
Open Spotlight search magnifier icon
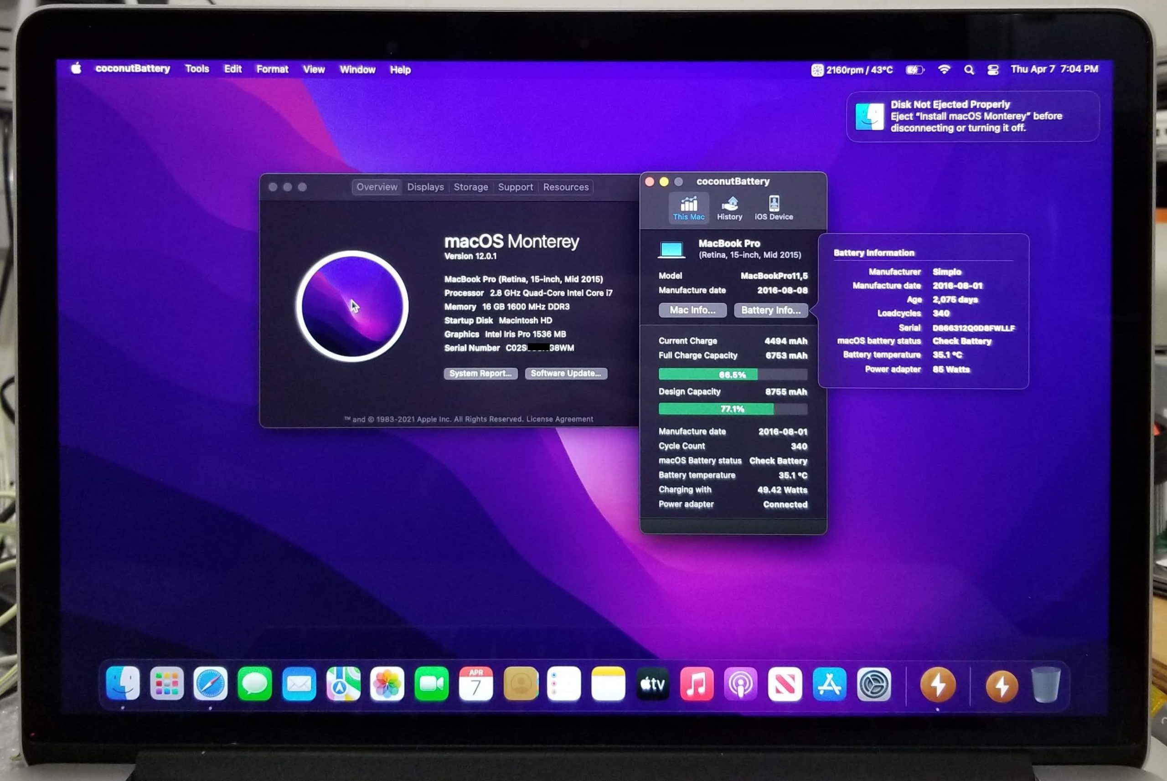click(x=969, y=70)
